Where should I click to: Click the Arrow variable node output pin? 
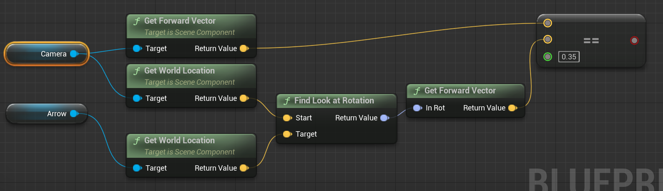click(74, 113)
